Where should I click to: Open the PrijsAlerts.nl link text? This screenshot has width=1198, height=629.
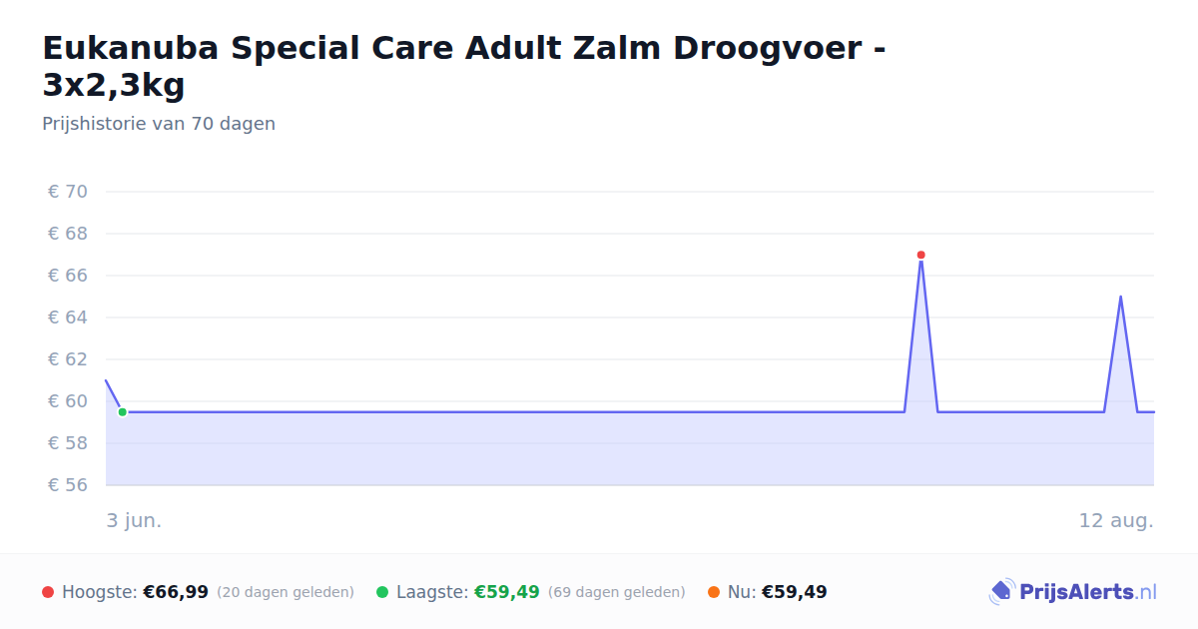point(1088,592)
